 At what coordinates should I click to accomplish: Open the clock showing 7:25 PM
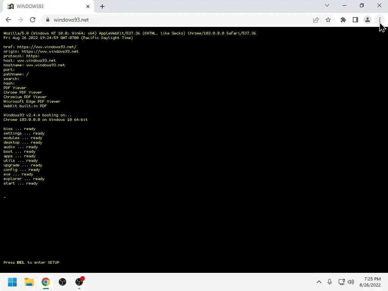[370, 282]
